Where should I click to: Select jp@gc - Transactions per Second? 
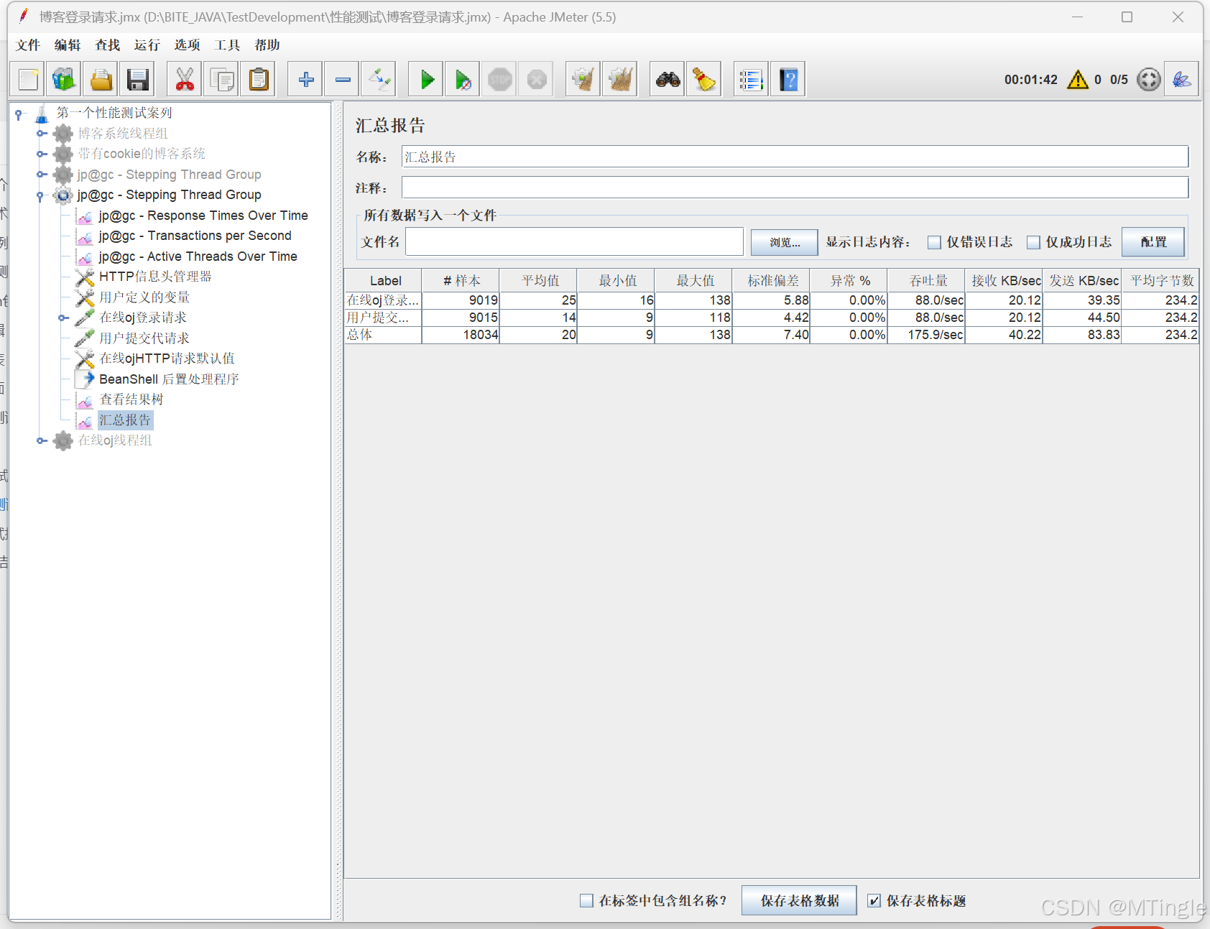pos(195,236)
